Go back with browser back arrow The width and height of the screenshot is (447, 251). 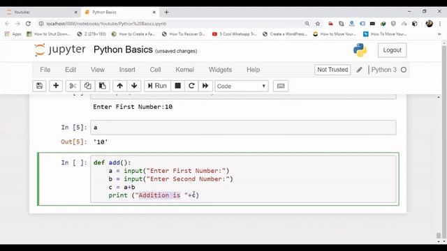[7, 24]
